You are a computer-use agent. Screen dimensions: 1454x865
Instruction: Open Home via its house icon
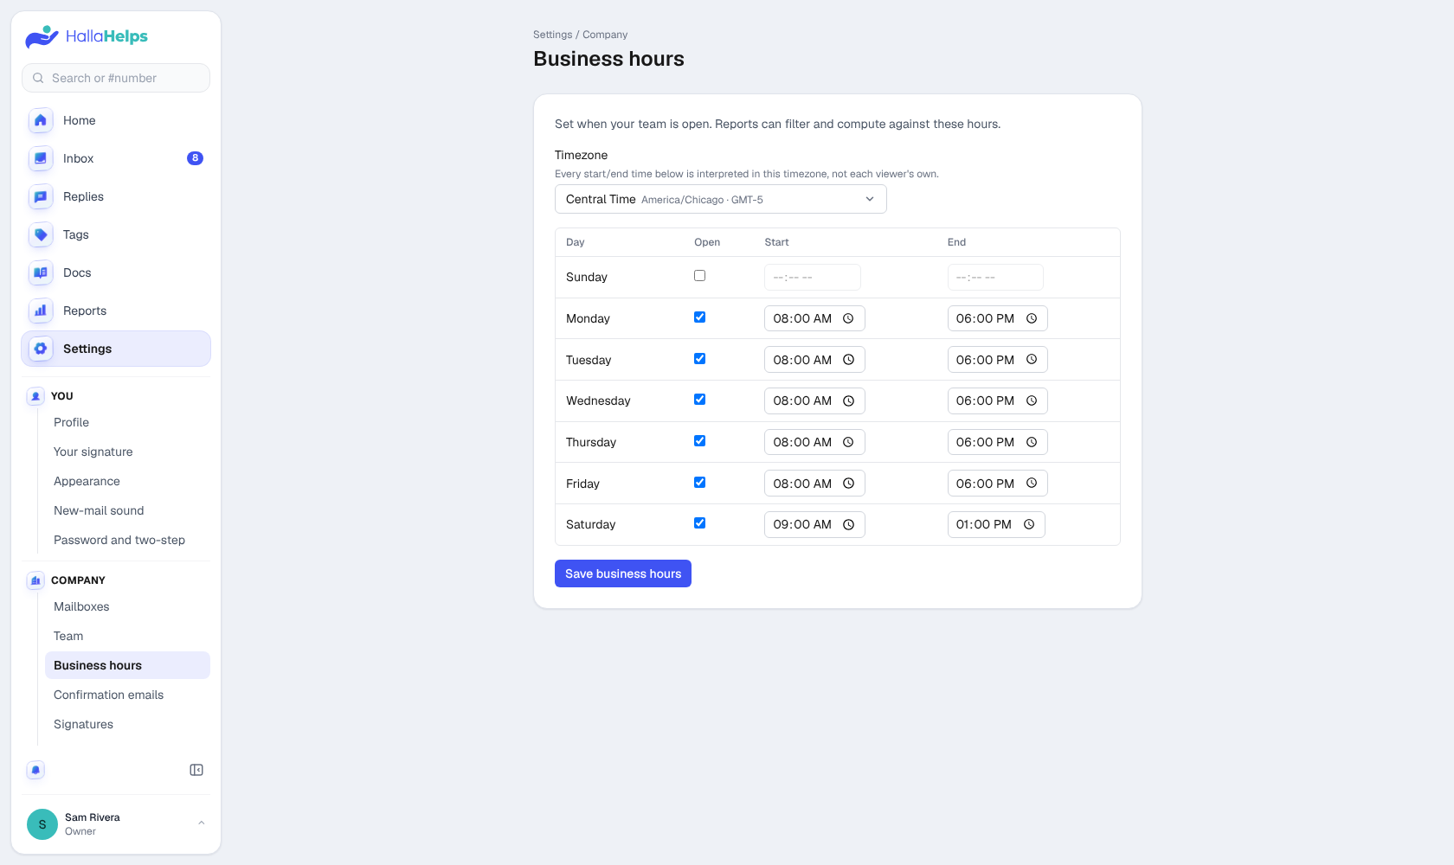point(41,120)
